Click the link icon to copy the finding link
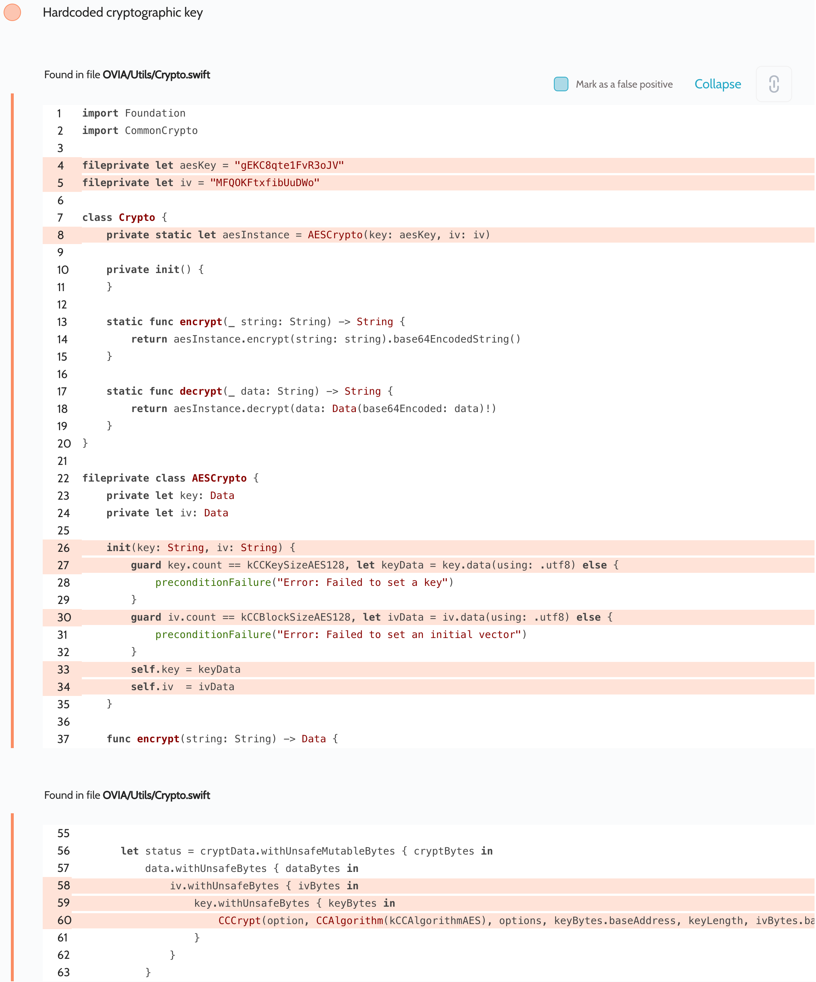This screenshot has width=816, height=982. pos(773,84)
